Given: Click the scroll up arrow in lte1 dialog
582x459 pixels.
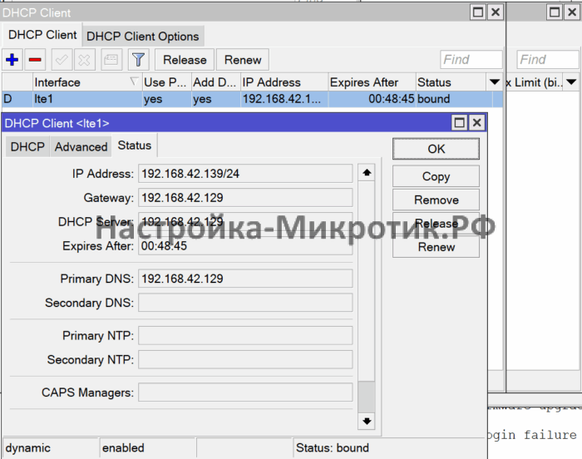Looking at the screenshot, I should (367, 173).
